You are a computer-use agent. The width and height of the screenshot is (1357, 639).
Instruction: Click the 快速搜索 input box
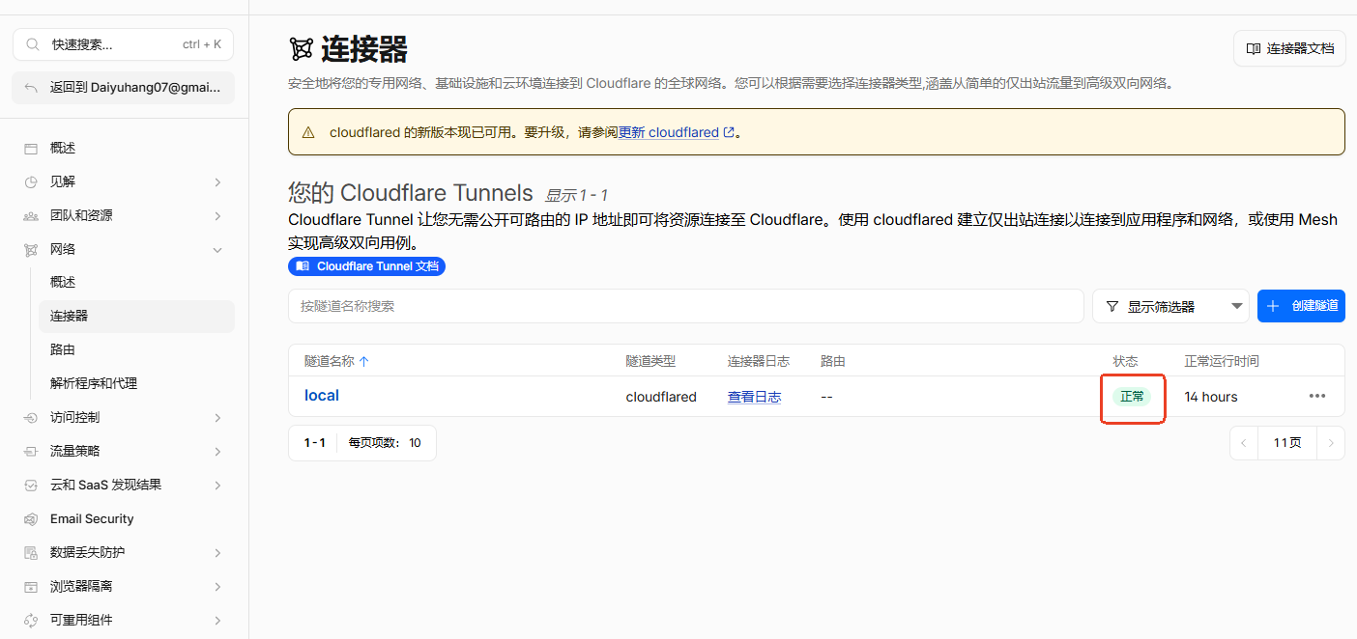pyautogui.click(x=123, y=44)
